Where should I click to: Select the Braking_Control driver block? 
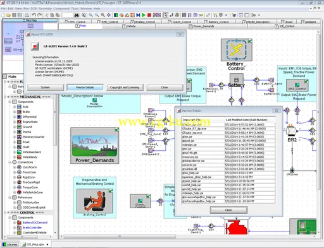tap(95, 201)
